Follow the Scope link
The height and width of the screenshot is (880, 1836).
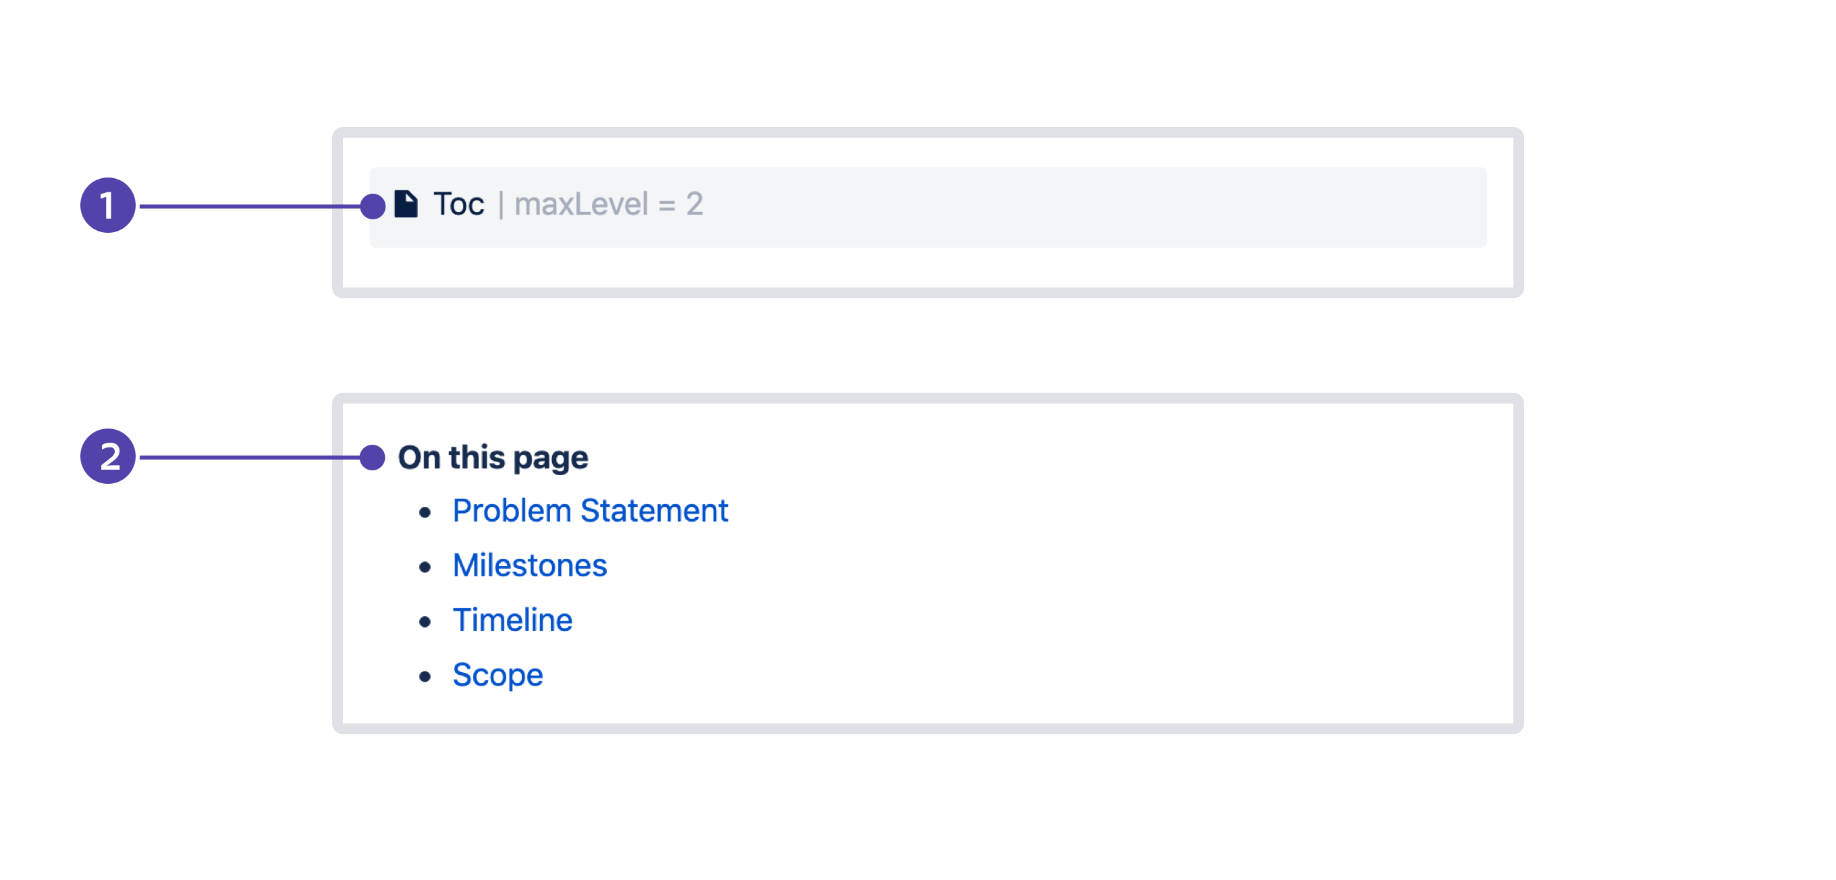point(497,674)
